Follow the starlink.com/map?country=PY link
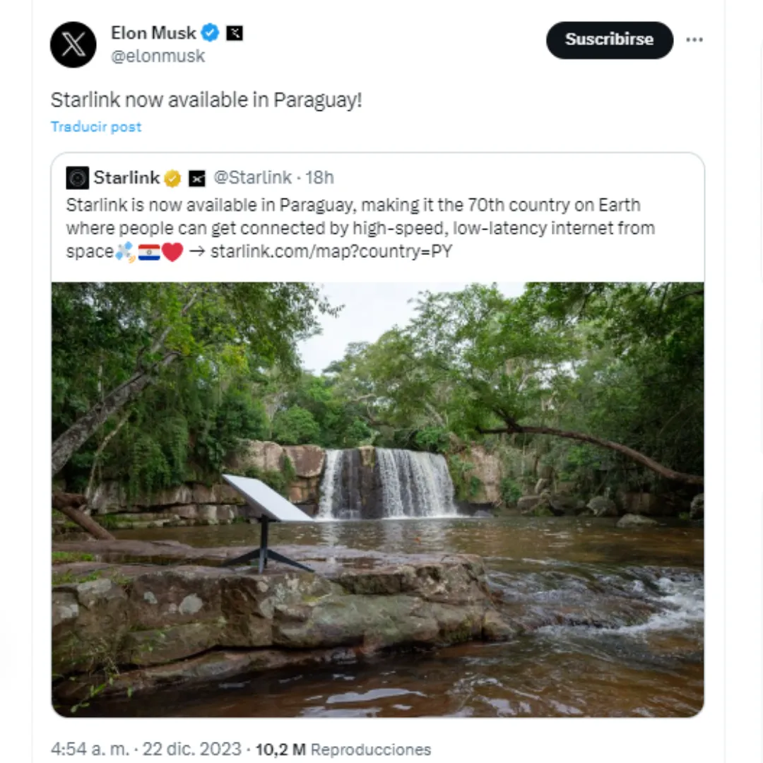763x763 pixels. [331, 252]
